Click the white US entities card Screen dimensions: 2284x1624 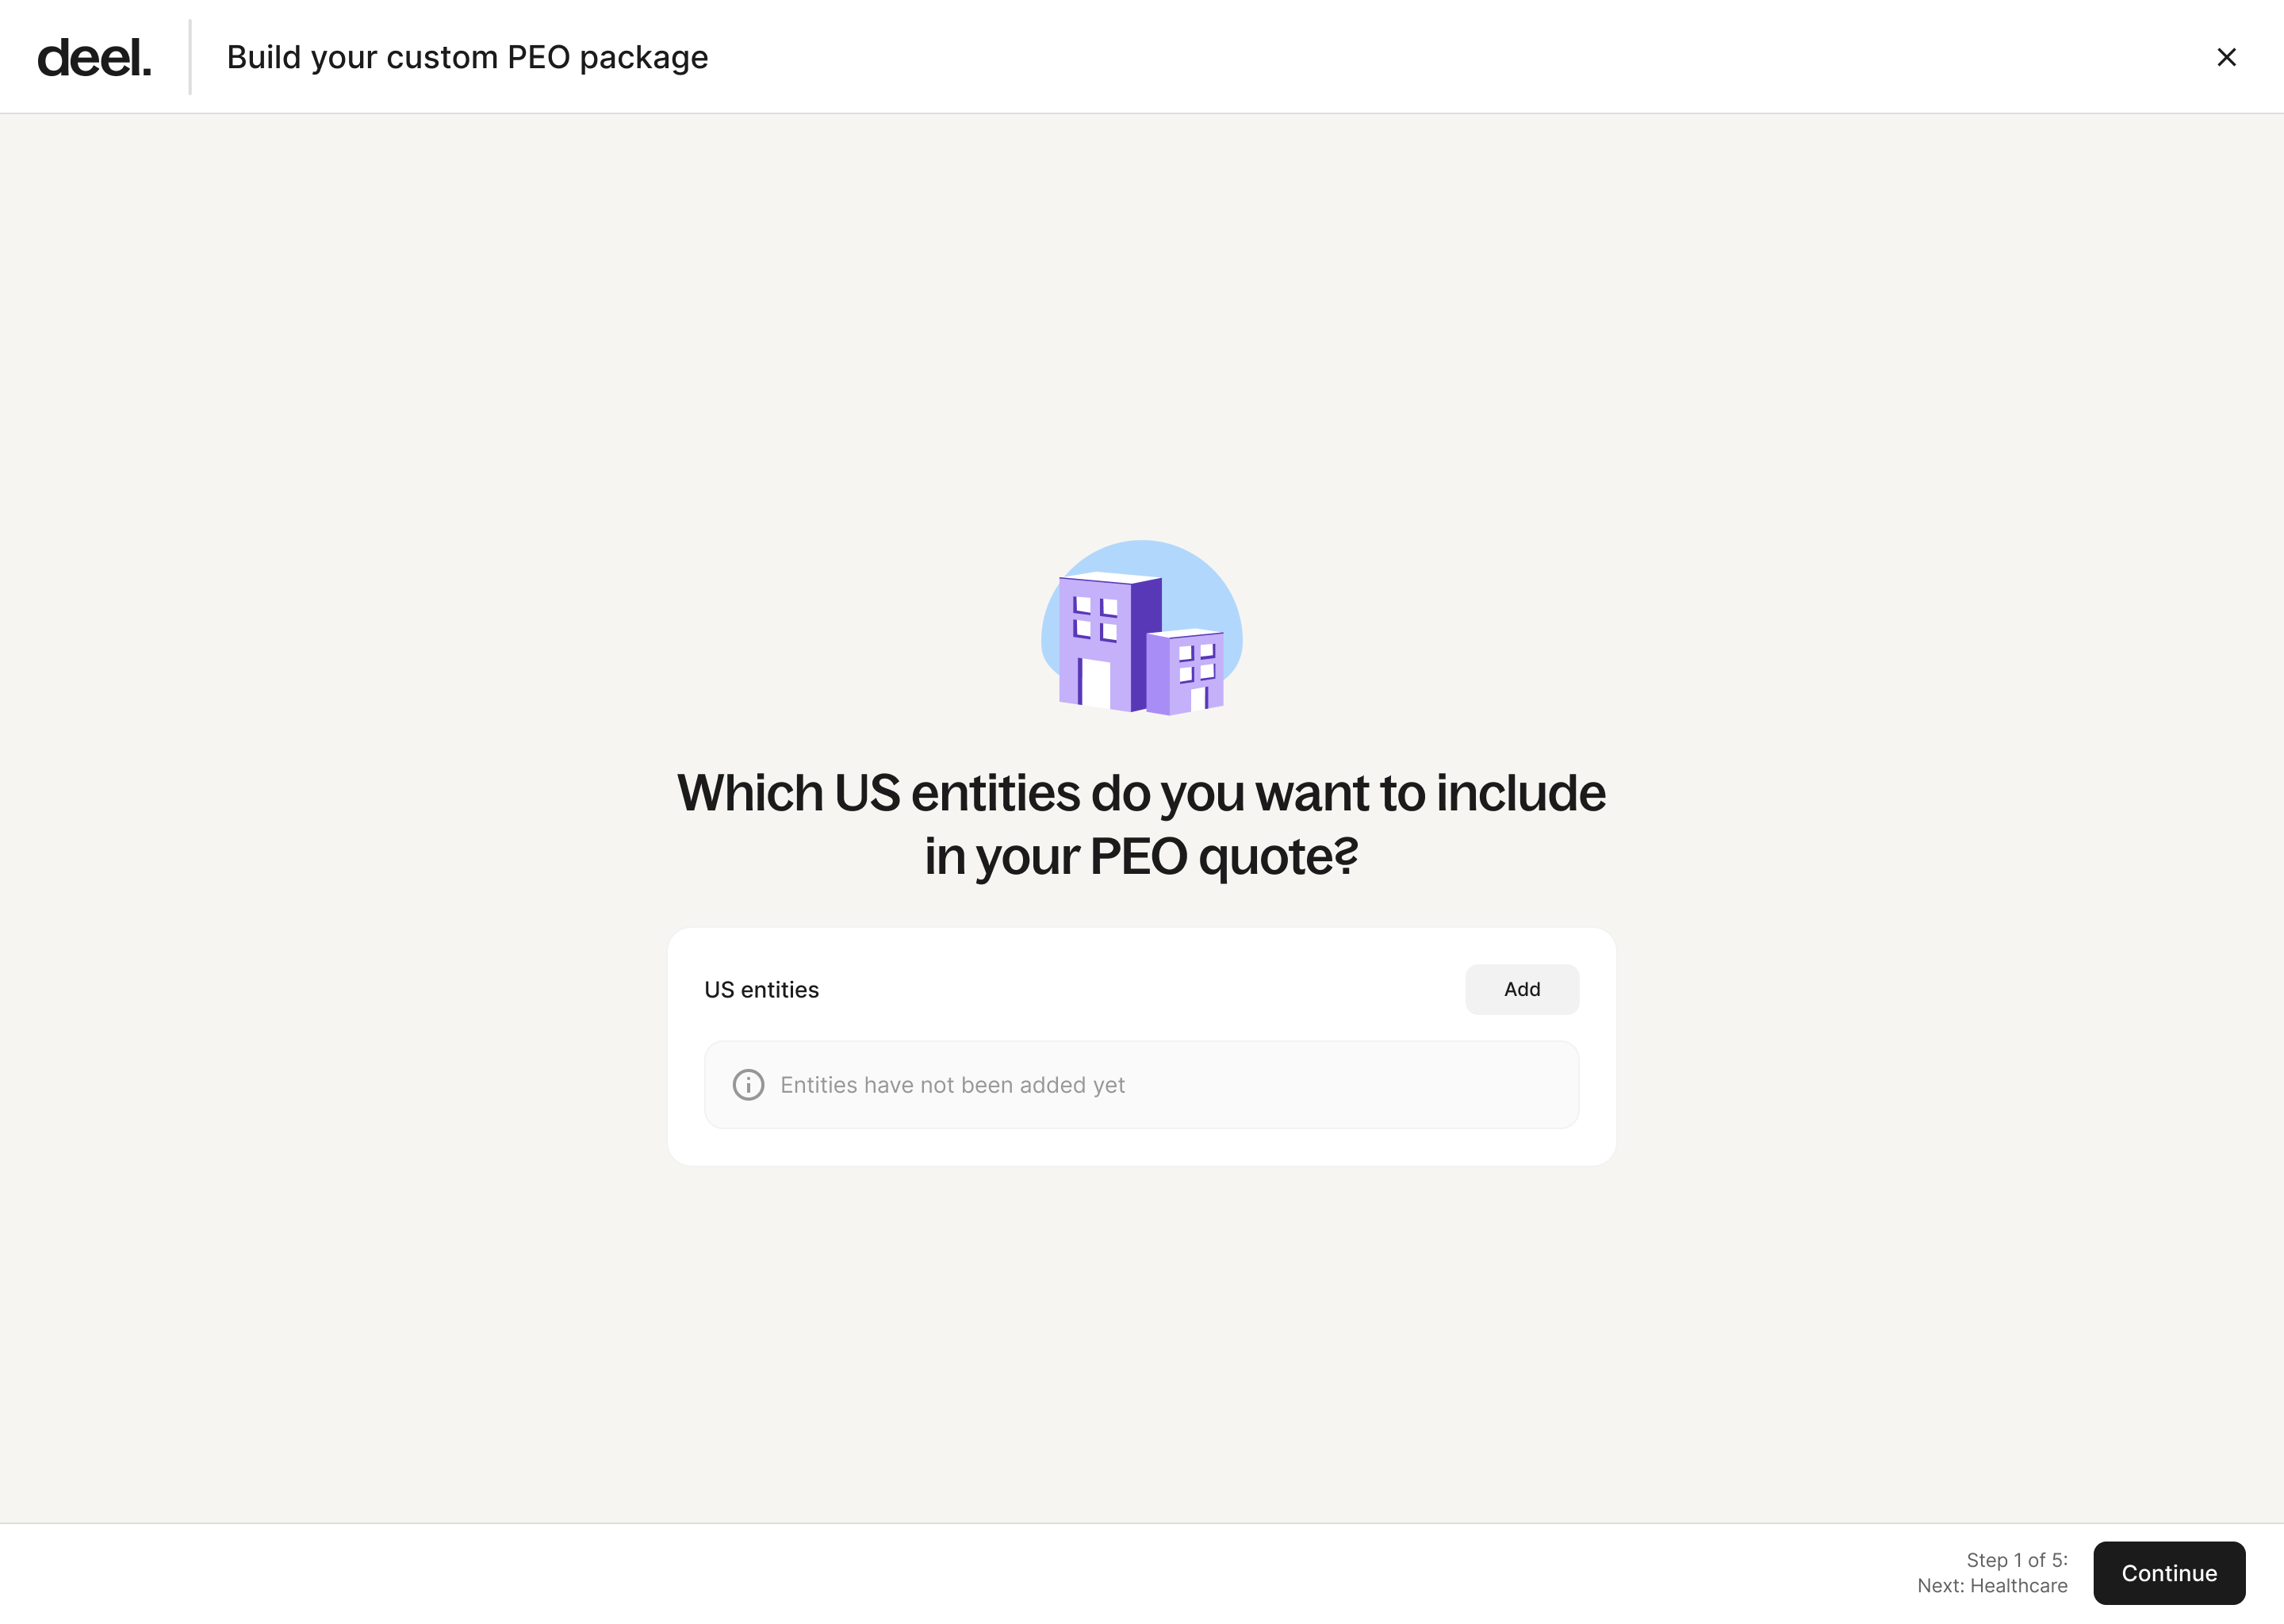pos(1142,1046)
